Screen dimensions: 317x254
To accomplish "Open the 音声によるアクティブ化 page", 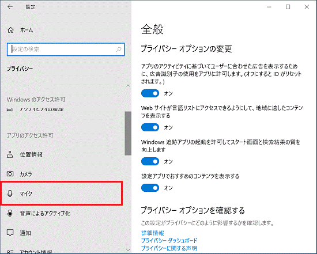I will click(62, 213).
